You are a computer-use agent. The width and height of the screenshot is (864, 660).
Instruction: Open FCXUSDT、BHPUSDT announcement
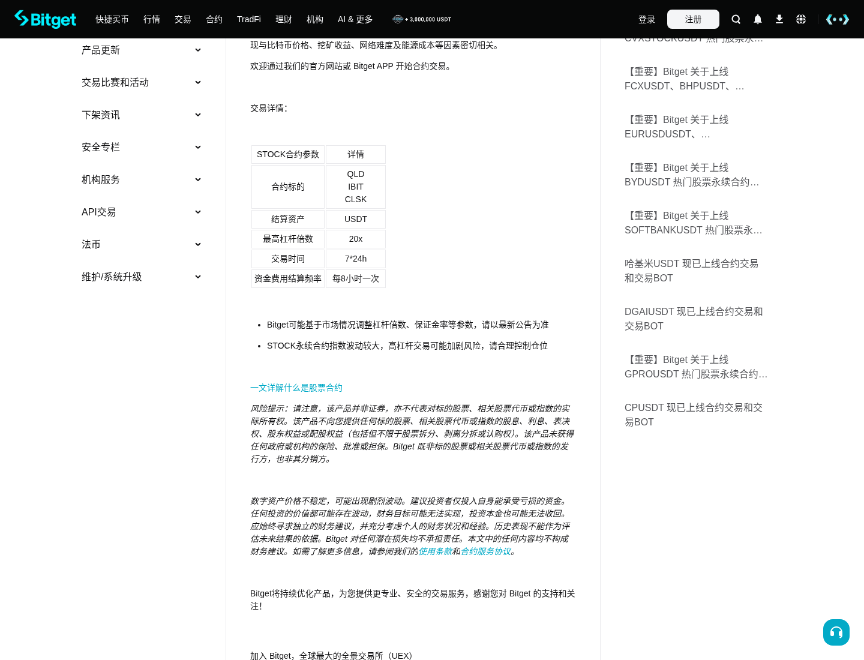(684, 79)
